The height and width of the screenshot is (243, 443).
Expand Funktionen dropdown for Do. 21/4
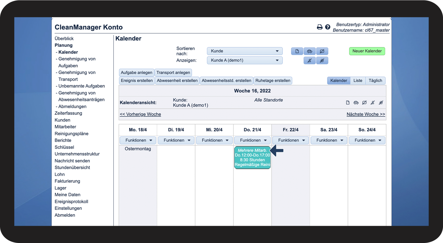coord(252,140)
